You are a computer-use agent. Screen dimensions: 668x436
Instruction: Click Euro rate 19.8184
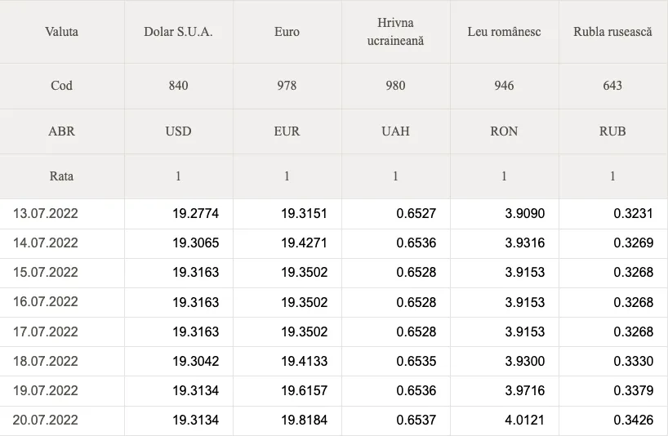click(304, 420)
